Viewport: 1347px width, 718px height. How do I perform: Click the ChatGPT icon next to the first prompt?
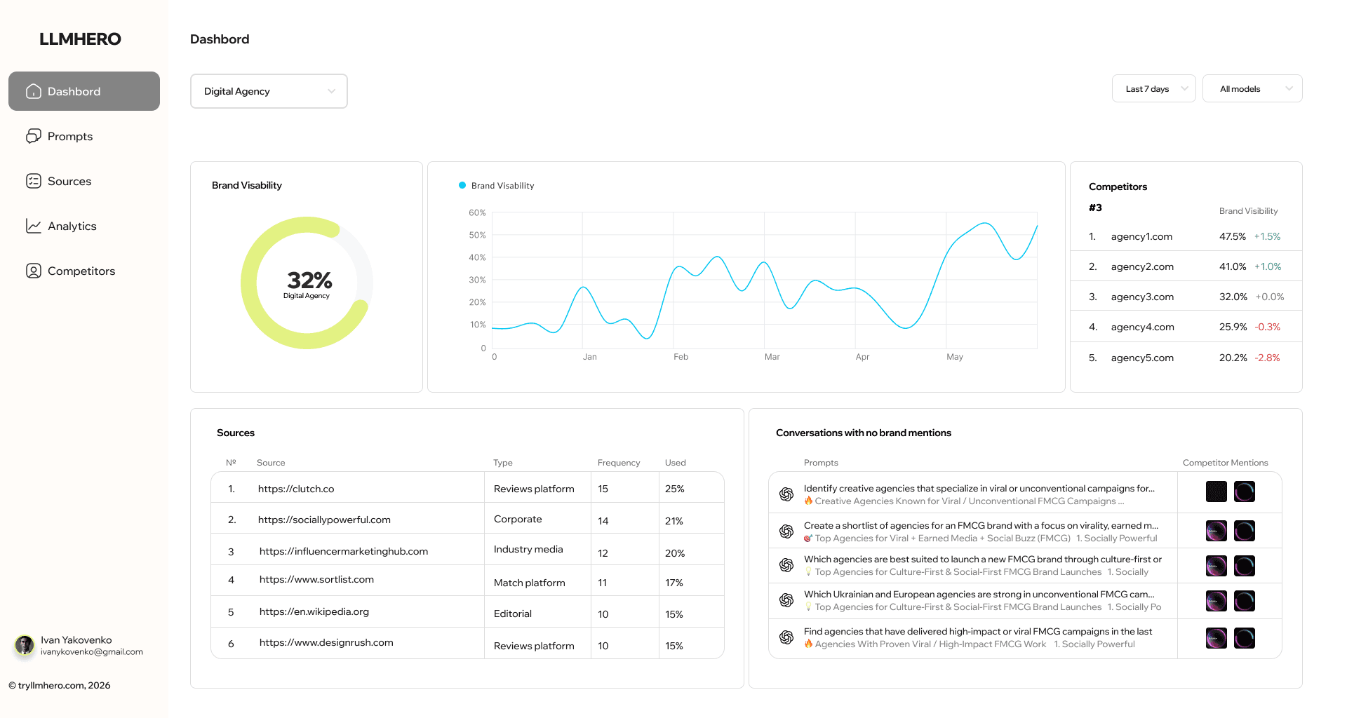pyautogui.click(x=786, y=493)
